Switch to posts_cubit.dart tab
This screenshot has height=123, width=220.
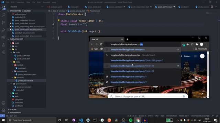click(x=116, y=7)
